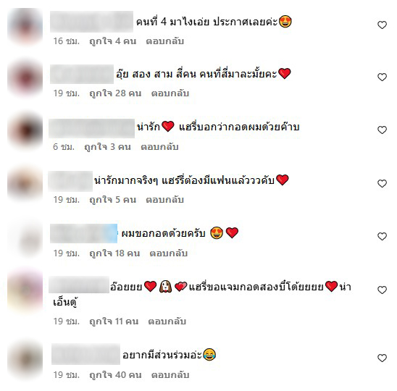View "ถูกใจ 11 คน" likers
The image size is (397, 391).
(114, 321)
